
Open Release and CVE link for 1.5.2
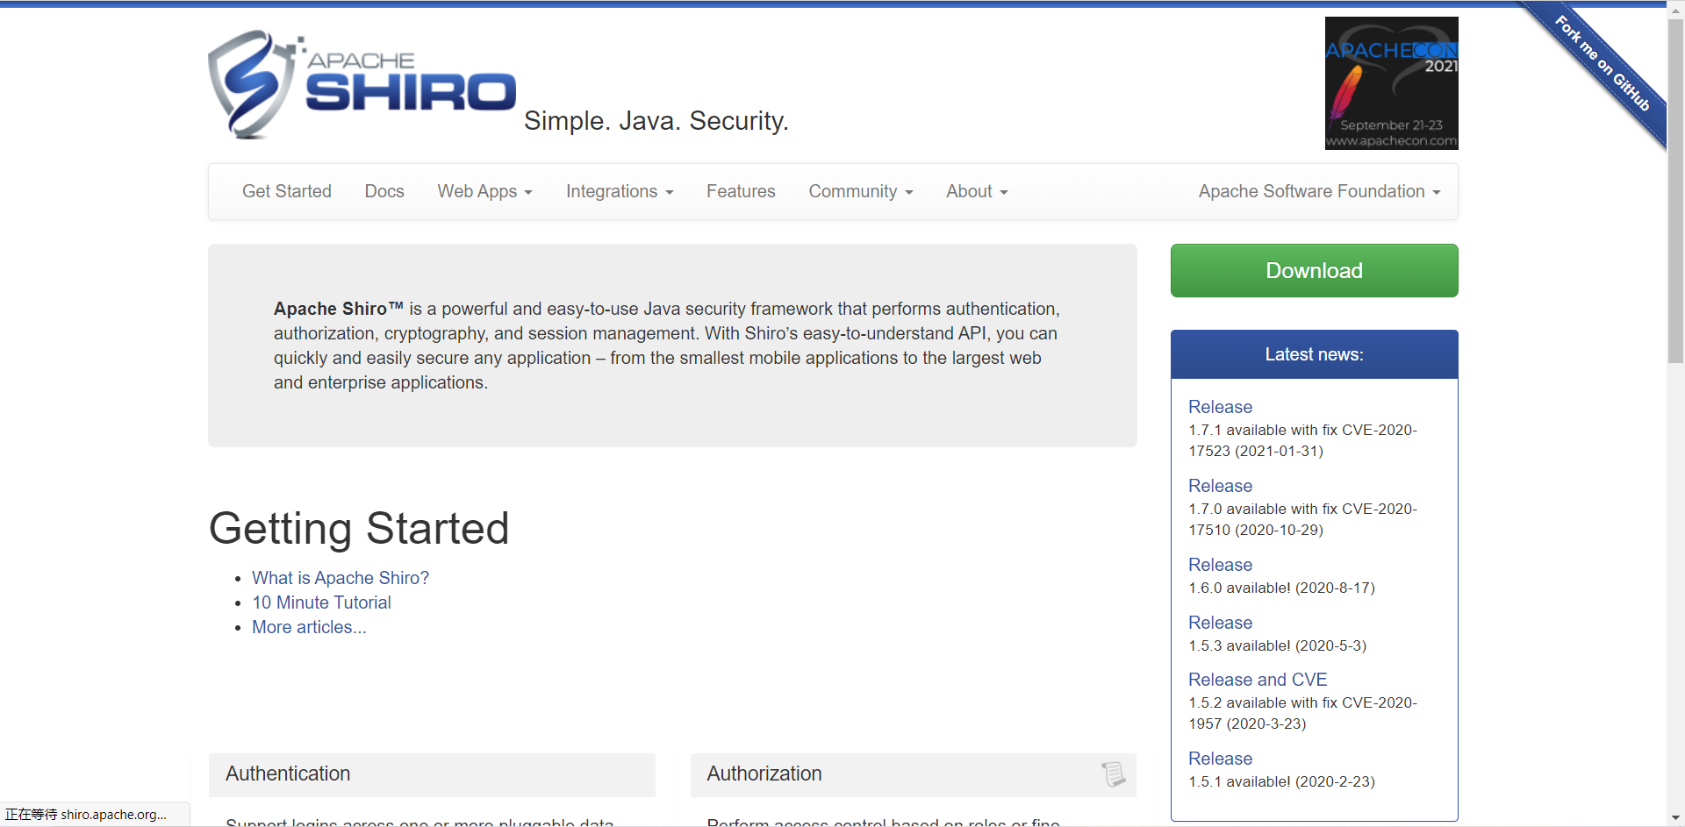[x=1258, y=680]
